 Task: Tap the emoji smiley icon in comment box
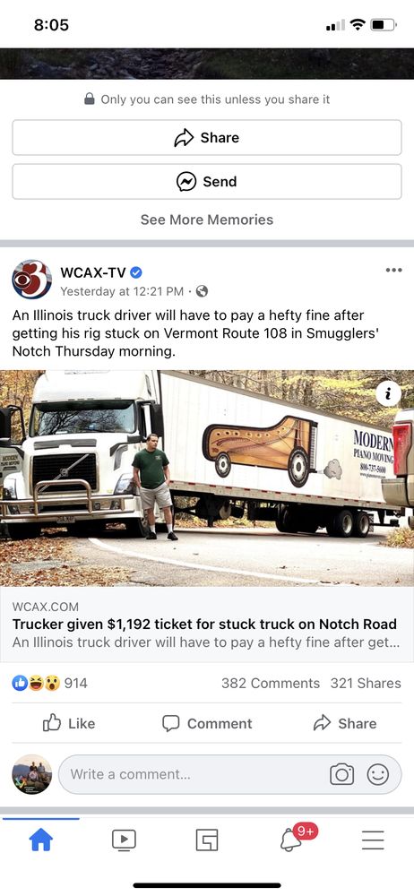click(377, 774)
